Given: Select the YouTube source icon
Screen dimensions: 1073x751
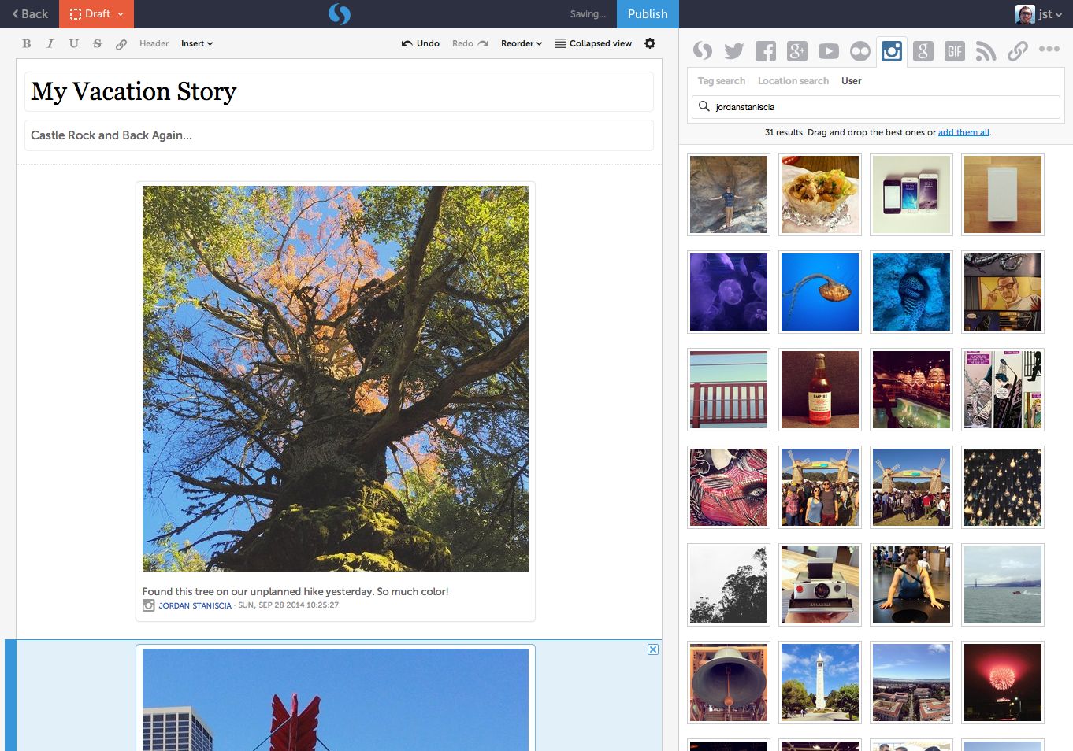Looking at the screenshot, I should tap(829, 51).
